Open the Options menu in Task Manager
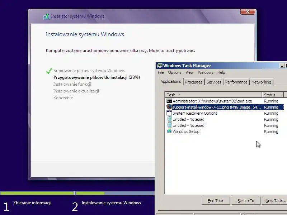Image resolution: width=287 pixels, height=215 pixels. tap(175, 72)
